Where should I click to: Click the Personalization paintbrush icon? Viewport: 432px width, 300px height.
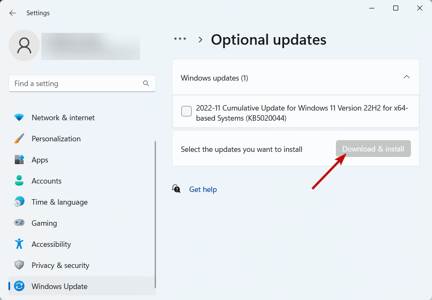coord(19,138)
